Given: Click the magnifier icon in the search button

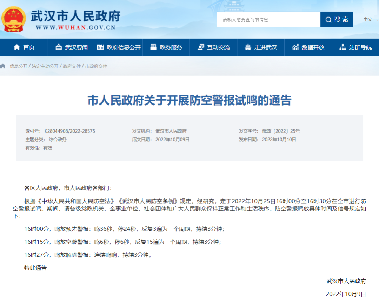Looking at the screenshot, I should [x=328, y=19].
